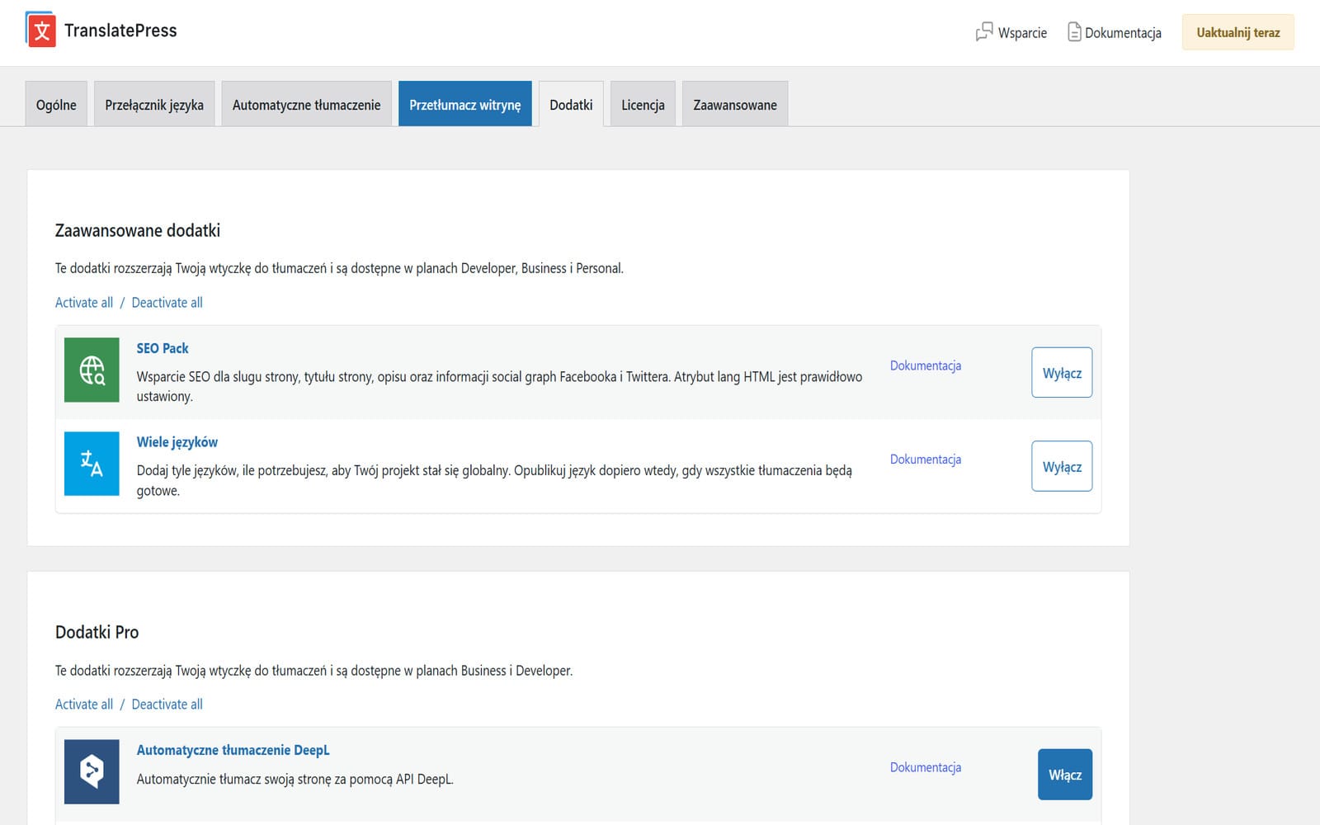Click the SEO Pack description text
The image size is (1320, 825).
point(499,386)
